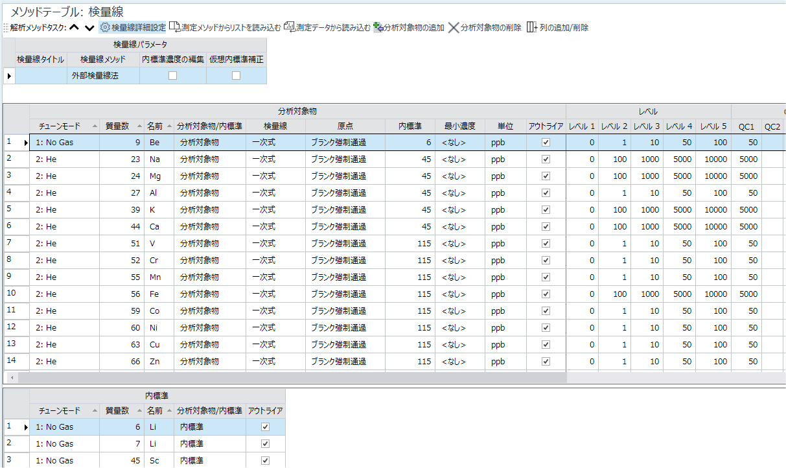Click 測定データから読み込む icon

pos(289,27)
